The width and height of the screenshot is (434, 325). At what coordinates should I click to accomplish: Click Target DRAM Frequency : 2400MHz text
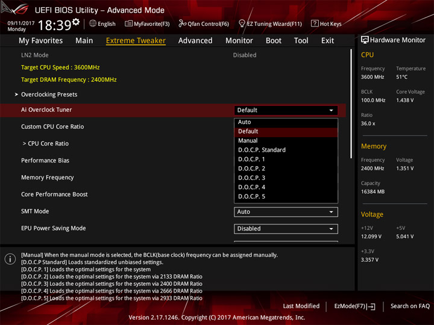(69, 80)
